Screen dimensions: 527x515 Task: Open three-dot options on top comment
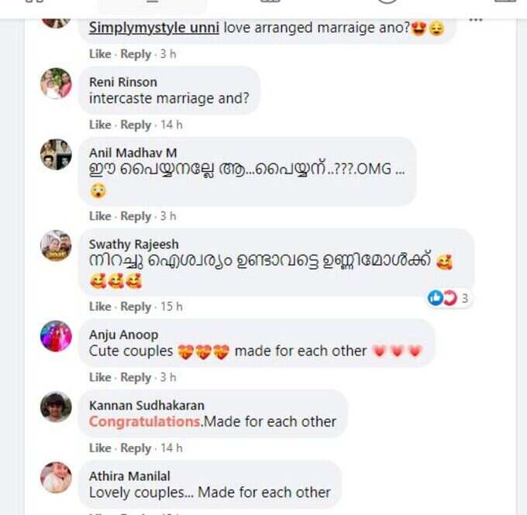click(476, 20)
